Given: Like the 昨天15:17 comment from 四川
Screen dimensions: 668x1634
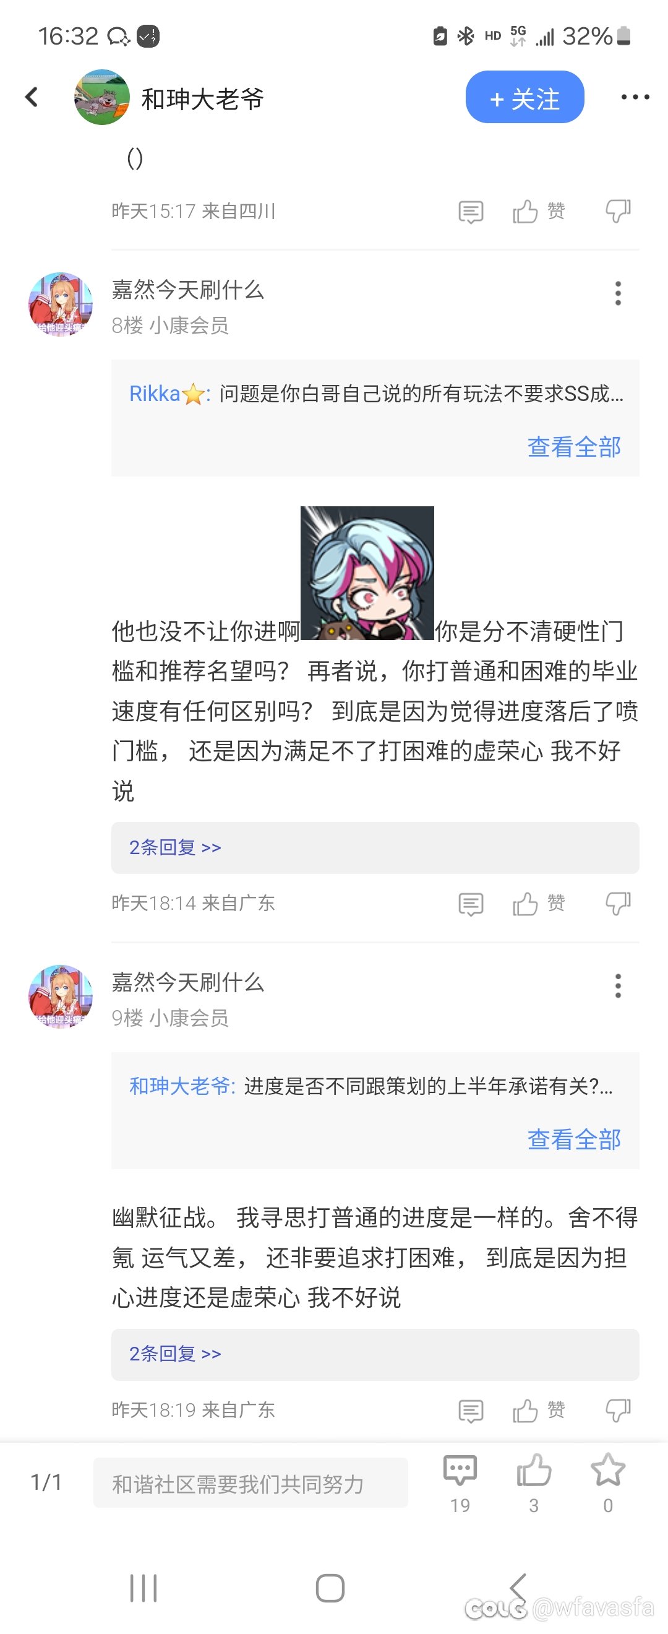Looking at the screenshot, I should click(x=539, y=210).
